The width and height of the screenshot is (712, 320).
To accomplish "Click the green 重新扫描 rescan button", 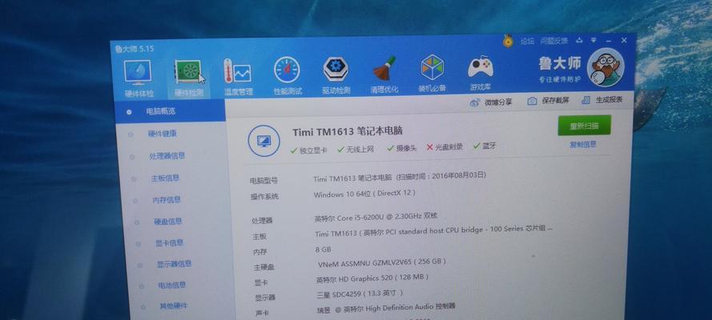I will point(585,126).
